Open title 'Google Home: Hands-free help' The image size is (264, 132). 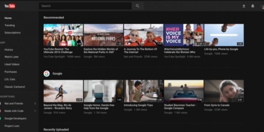[99, 107]
